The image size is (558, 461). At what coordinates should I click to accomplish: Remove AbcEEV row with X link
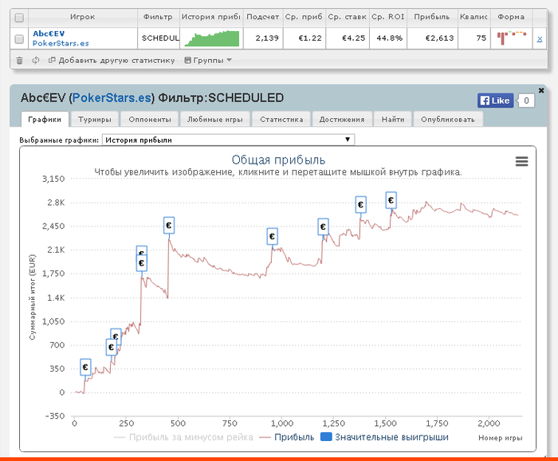pos(540,39)
